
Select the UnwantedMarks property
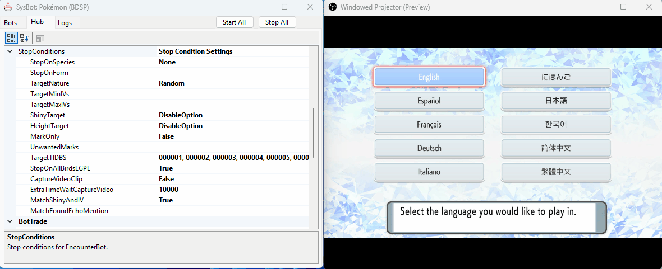coord(163,147)
